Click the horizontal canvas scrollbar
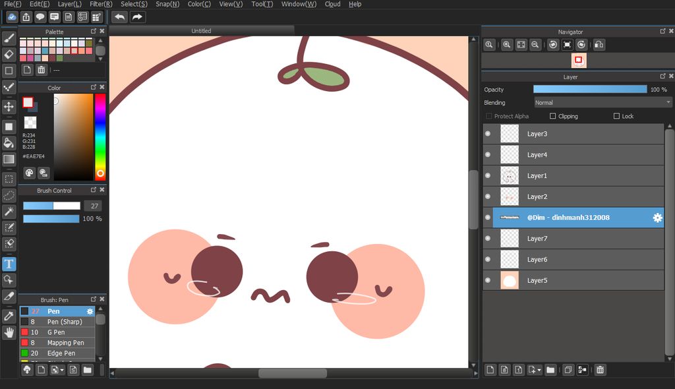Viewport: 675px width, 389px height. point(293,373)
